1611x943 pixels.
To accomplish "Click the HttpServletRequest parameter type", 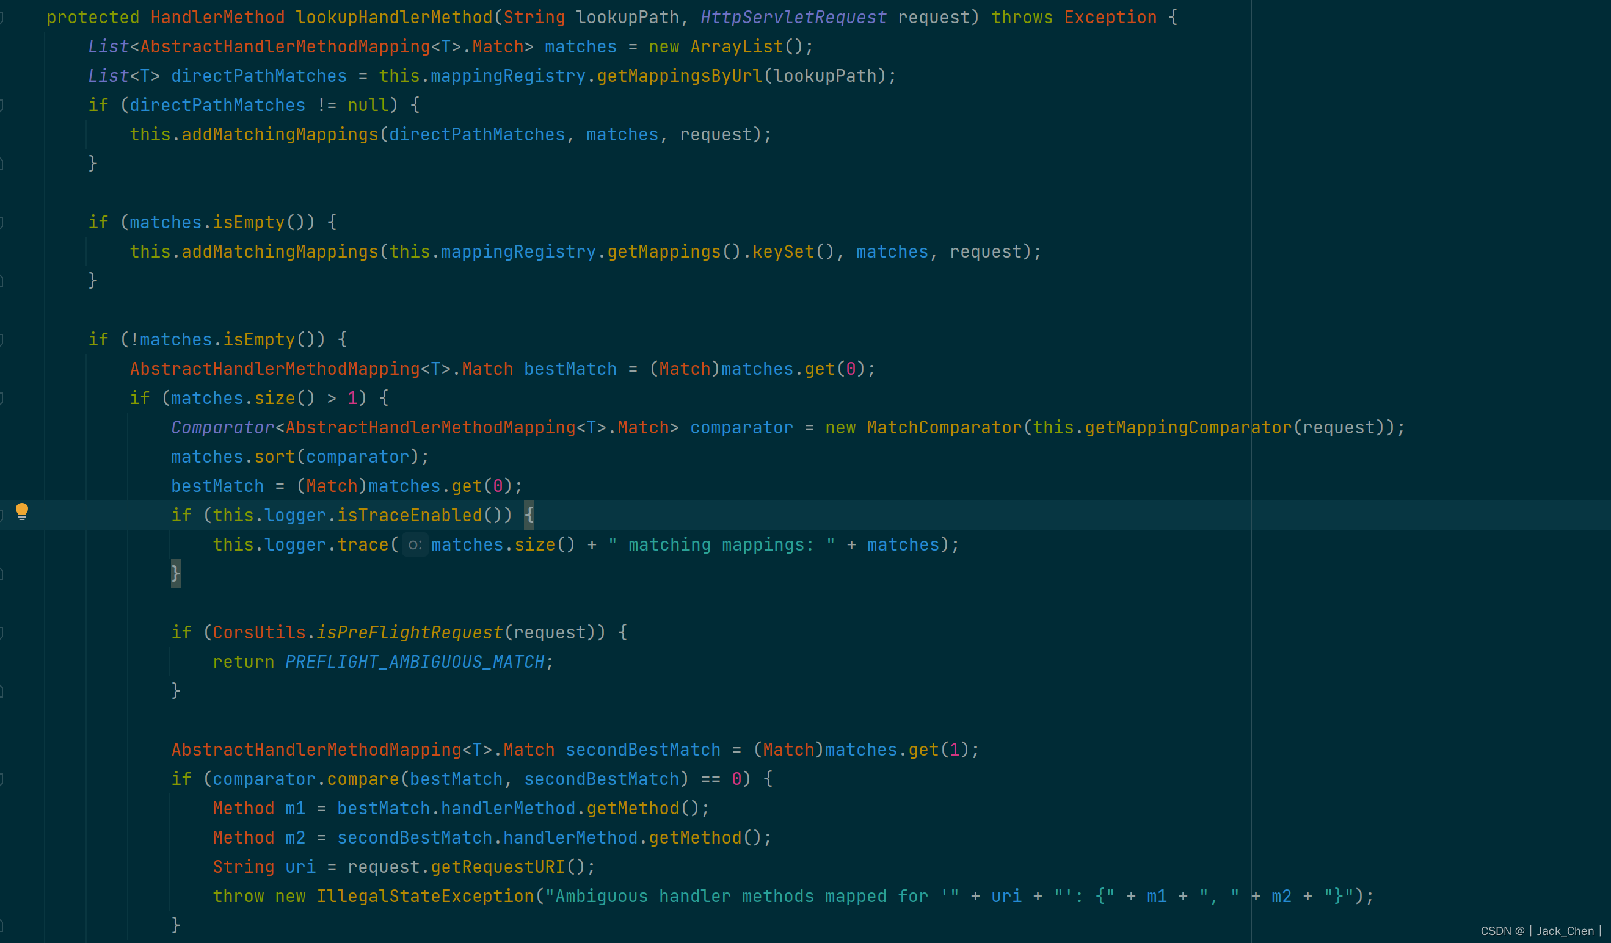I will 793,17.
